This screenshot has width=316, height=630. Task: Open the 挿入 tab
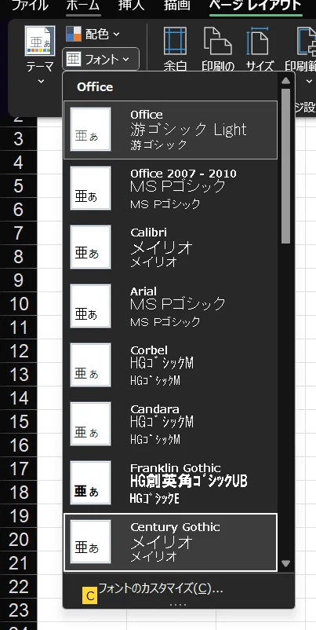133,5
